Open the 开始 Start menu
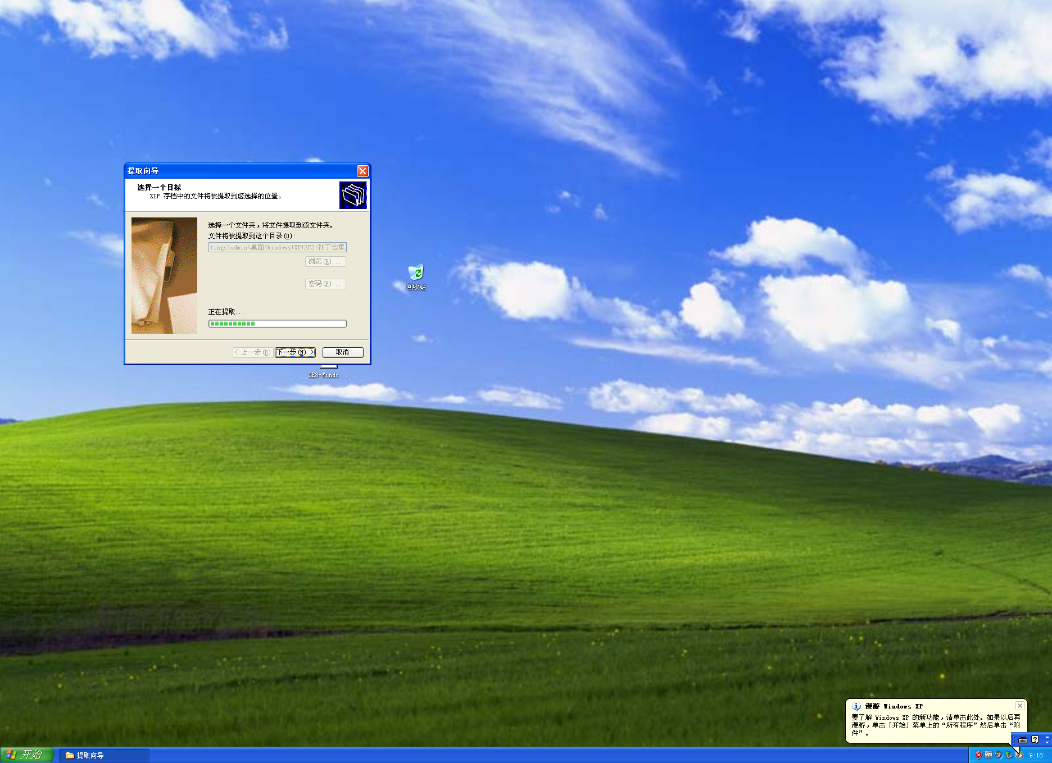The height and width of the screenshot is (763, 1052). (x=27, y=755)
